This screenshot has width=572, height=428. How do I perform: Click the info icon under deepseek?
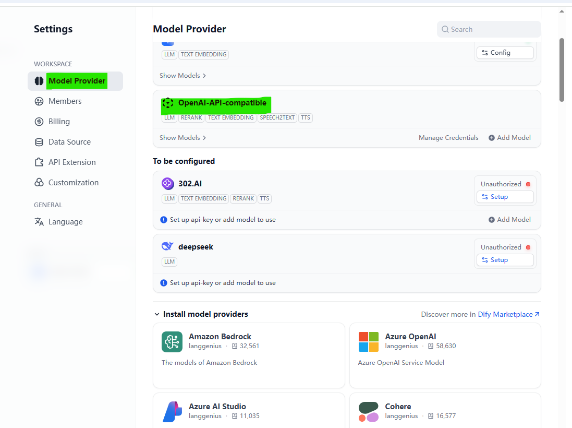click(x=164, y=283)
